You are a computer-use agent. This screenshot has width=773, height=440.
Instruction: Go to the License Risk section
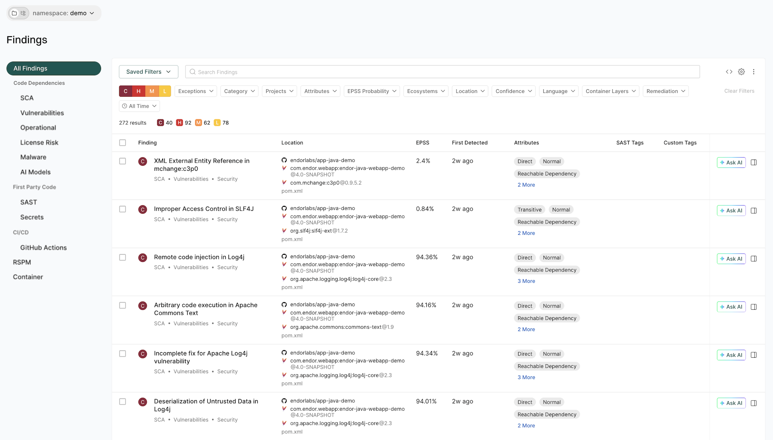tap(39, 143)
